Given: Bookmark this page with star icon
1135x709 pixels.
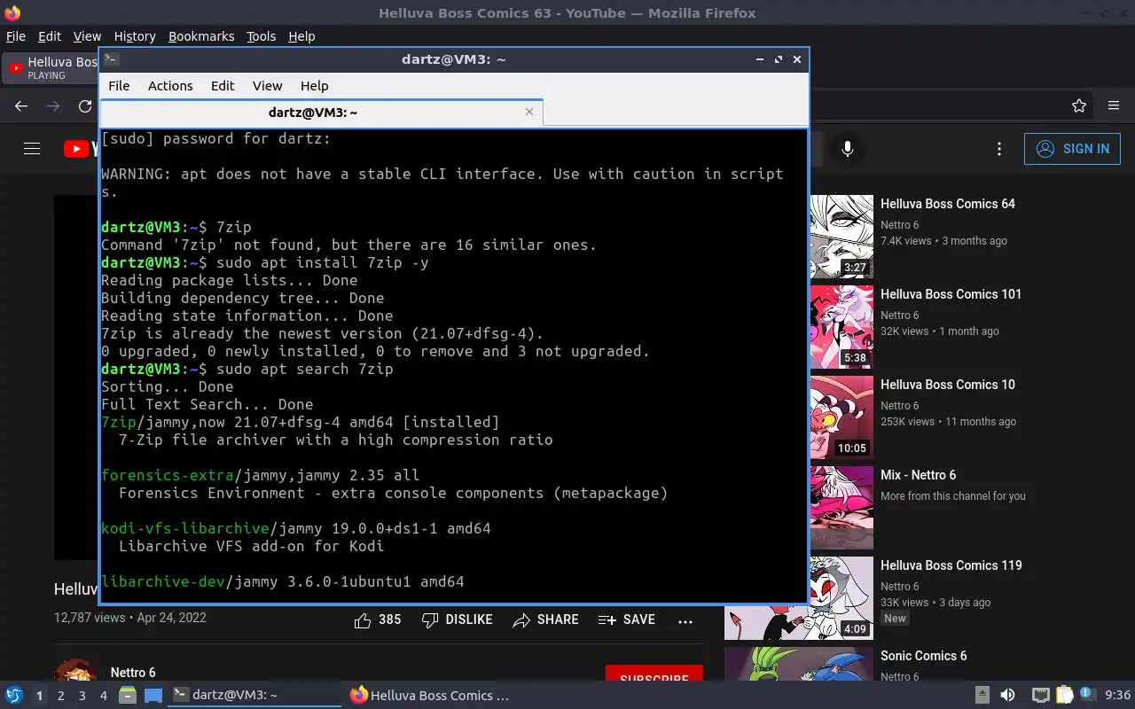Looking at the screenshot, I should pos(1079,106).
